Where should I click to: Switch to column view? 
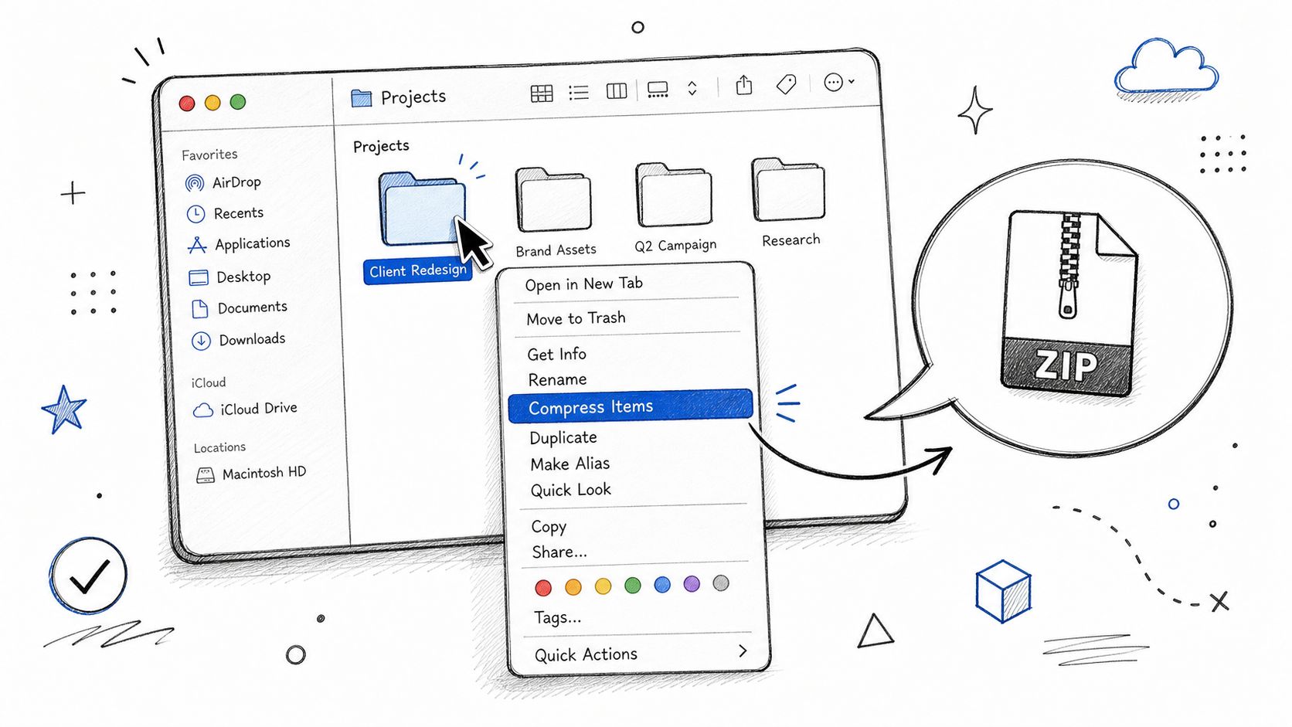617,91
